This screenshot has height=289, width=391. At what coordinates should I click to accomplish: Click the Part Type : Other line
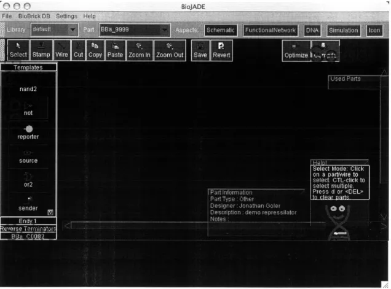[232, 199]
